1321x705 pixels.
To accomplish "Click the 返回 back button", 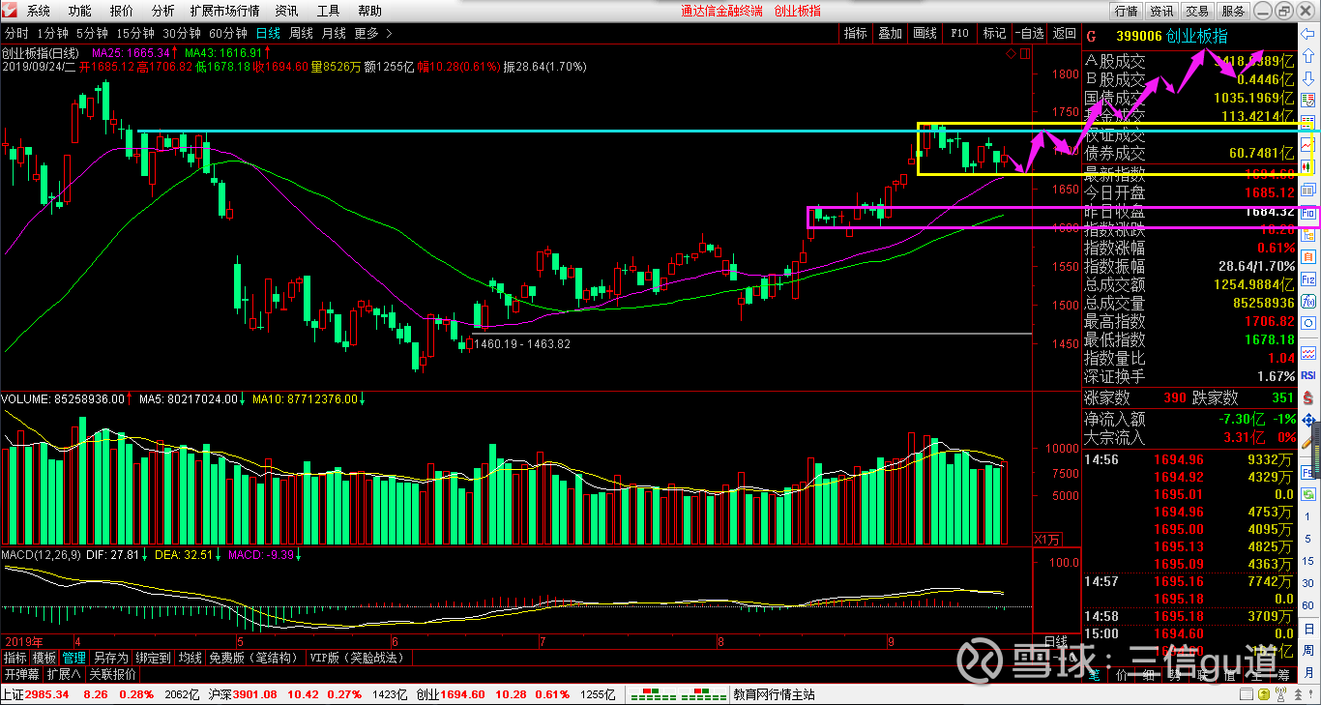I will (x=1065, y=33).
